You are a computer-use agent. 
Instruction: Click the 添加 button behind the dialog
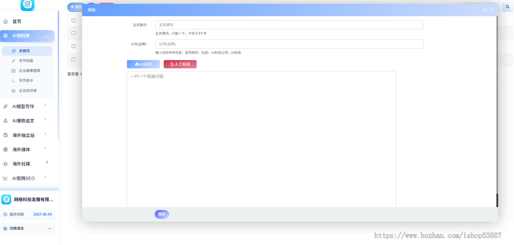click(75, 7)
